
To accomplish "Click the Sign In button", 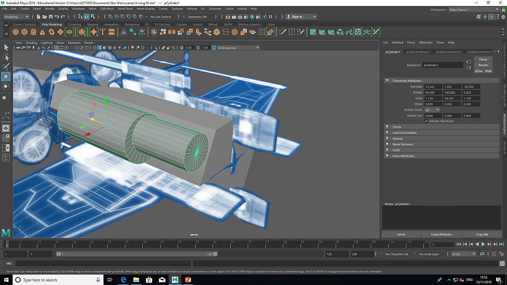I will (x=301, y=17).
